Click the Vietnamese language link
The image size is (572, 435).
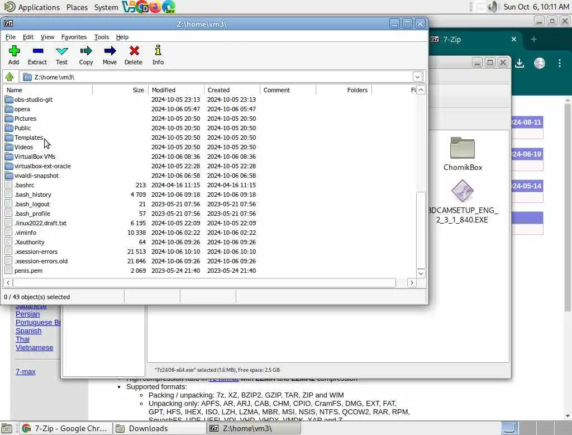click(34, 348)
